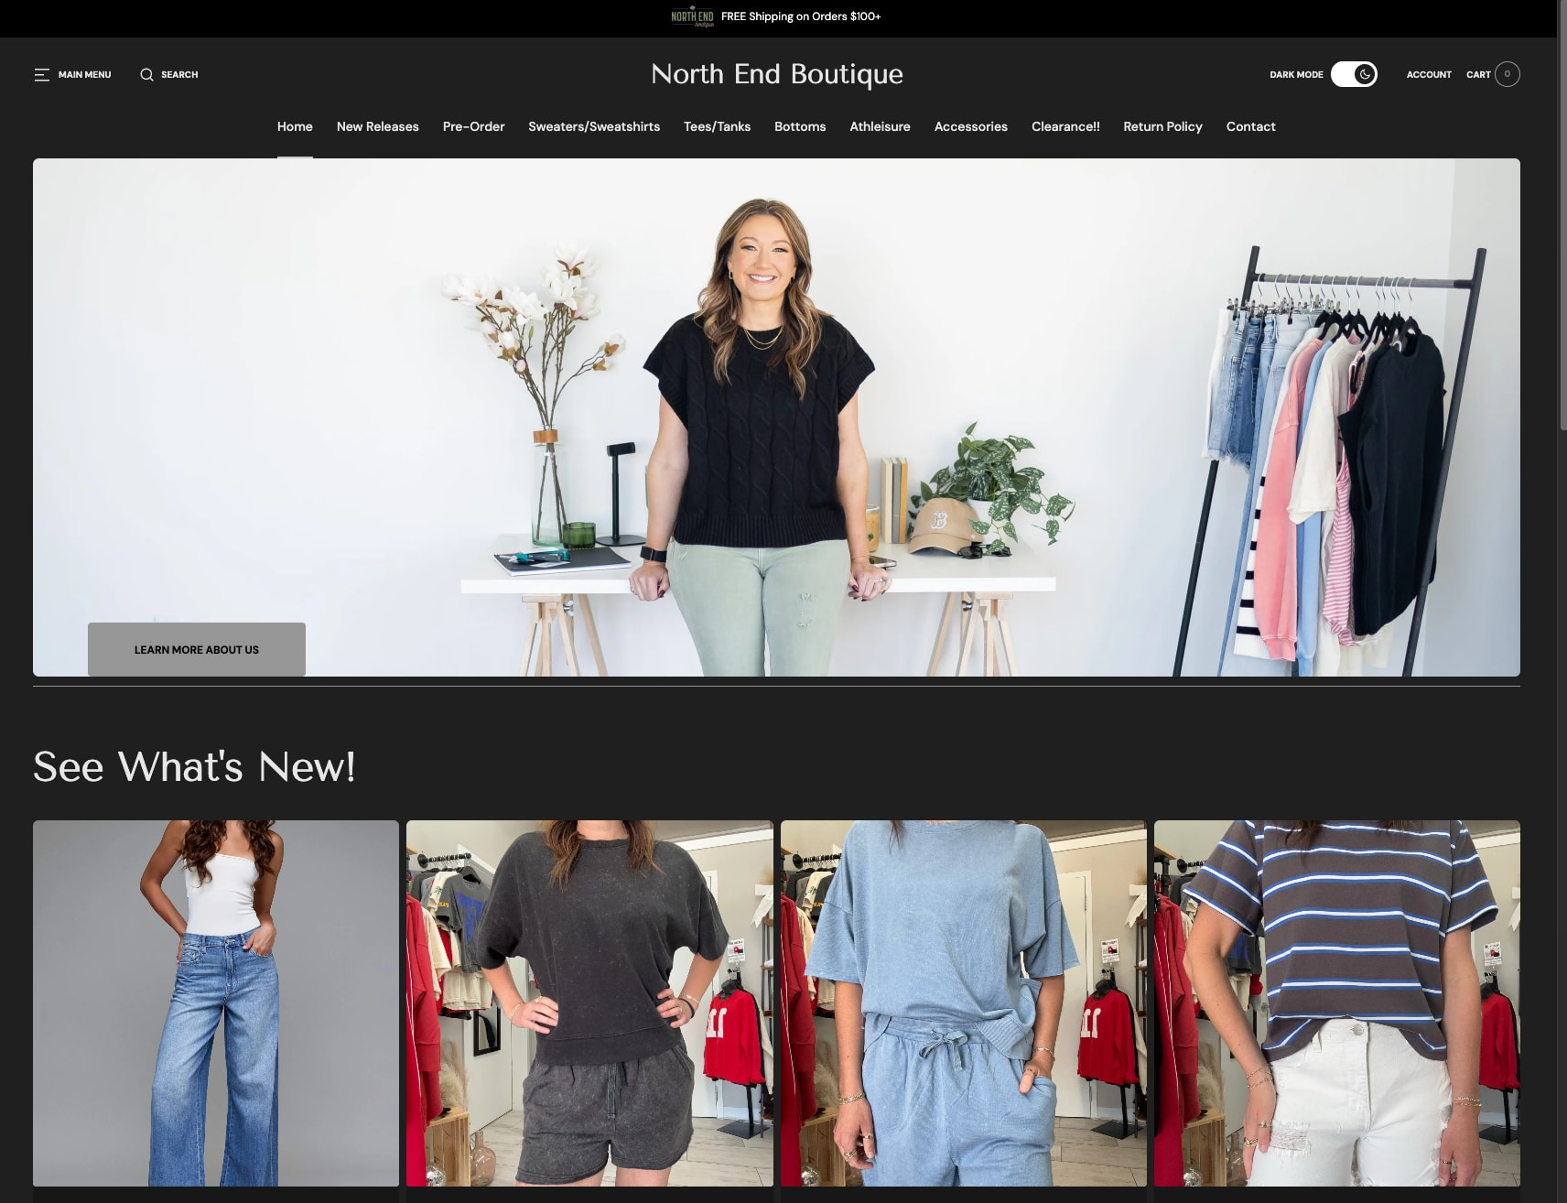Click the search magnifier icon
The width and height of the screenshot is (1567, 1203).
[x=146, y=75]
